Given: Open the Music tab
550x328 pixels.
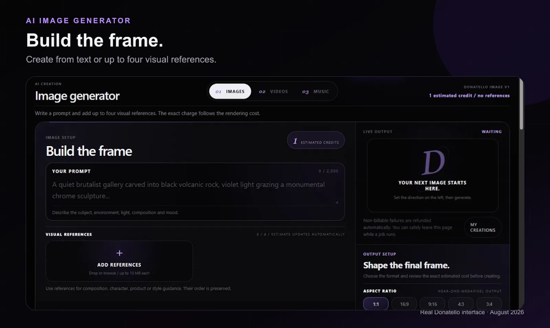Looking at the screenshot, I should pos(316,92).
